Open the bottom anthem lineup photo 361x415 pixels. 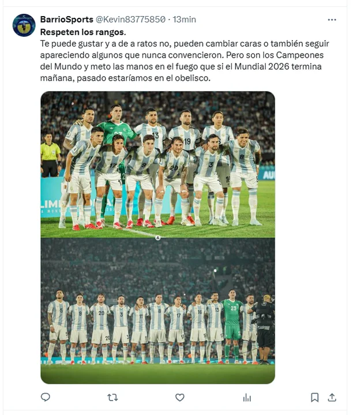click(158, 311)
